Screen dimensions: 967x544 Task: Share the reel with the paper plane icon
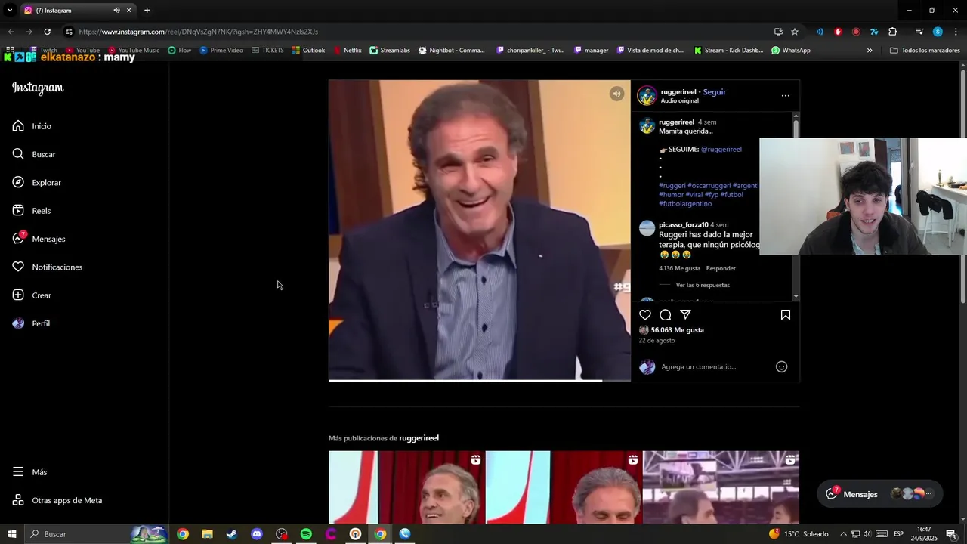click(685, 315)
